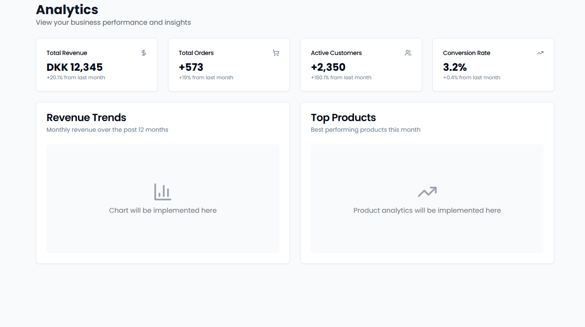This screenshot has width=585, height=327.
Task: Click the users icon on Active Customers
Action: click(x=408, y=53)
